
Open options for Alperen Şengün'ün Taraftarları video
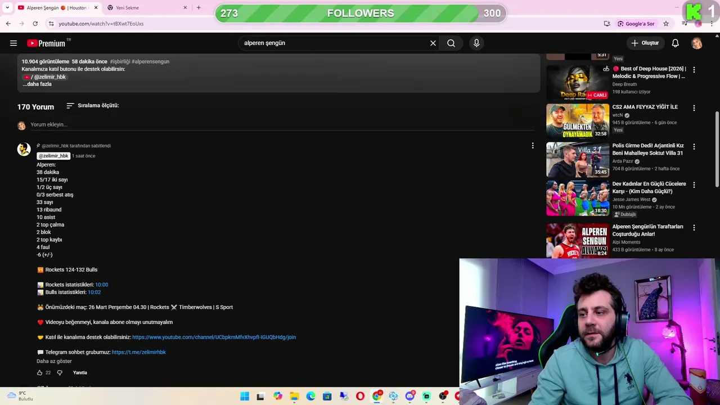click(x=694, y=228)
